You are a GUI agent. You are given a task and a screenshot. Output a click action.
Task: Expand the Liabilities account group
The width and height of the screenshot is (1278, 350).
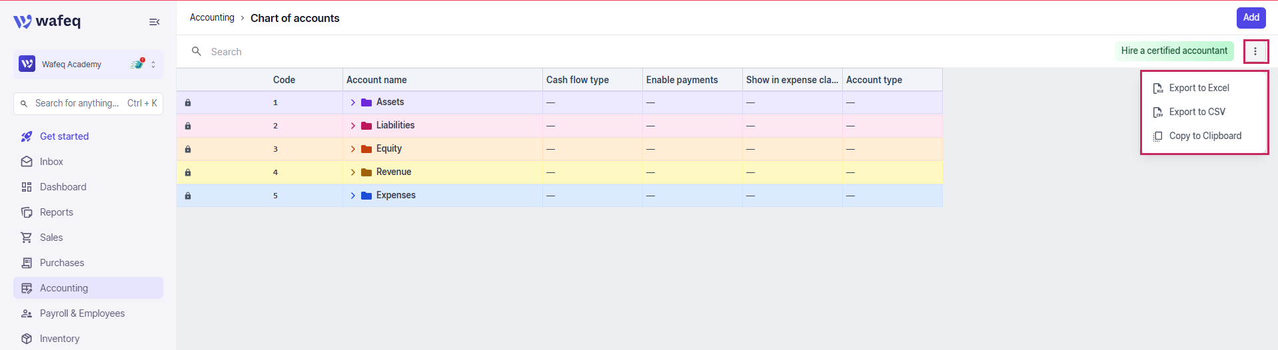(353, 126)
